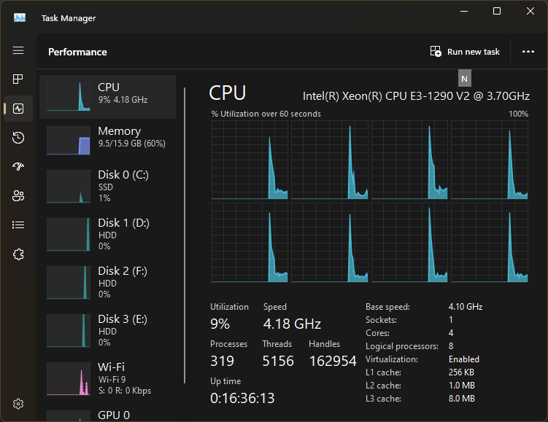Maximize the Task Manager window
The width and height of the screenshot is (548, 422).
pos(497,11)
